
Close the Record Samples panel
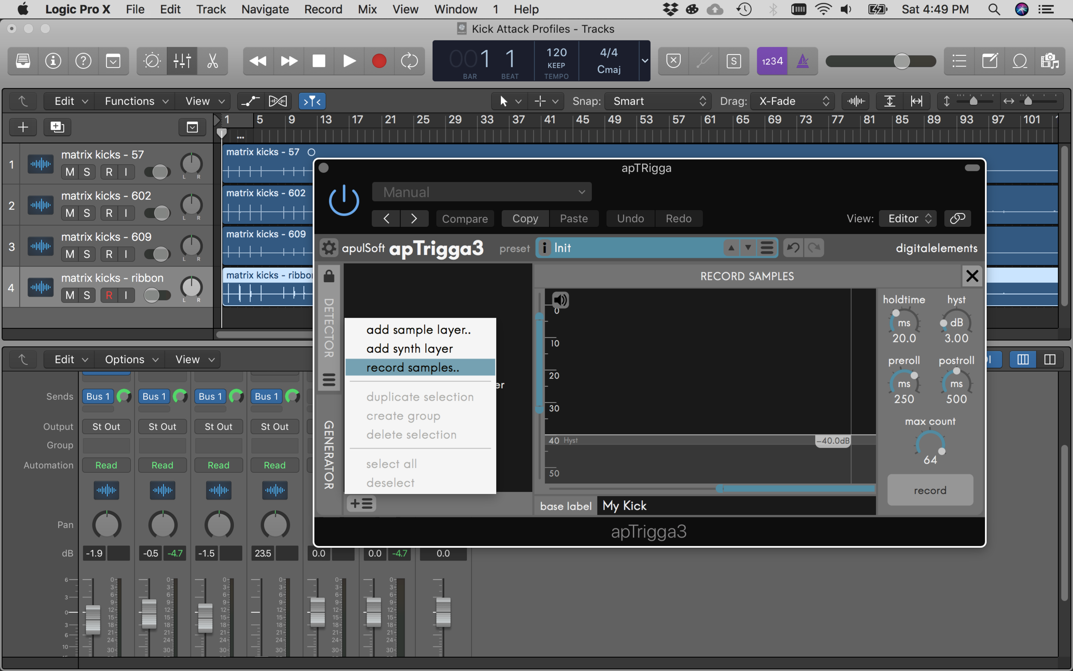[x=972, y=276]
